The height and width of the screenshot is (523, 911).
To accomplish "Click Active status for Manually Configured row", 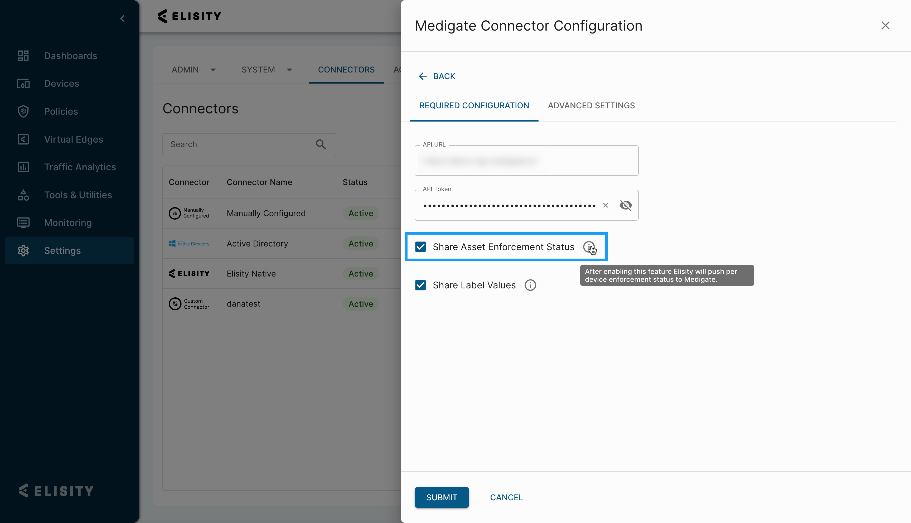I will [361, 213].
